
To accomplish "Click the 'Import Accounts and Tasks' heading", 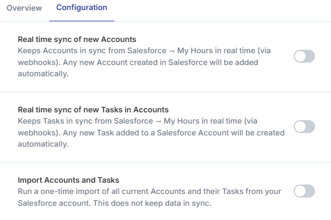I will [69, 180].
